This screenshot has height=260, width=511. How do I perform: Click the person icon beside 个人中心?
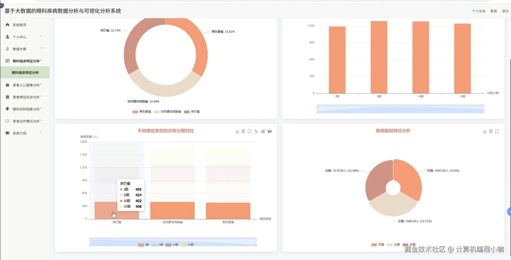(x=7, y=37)
